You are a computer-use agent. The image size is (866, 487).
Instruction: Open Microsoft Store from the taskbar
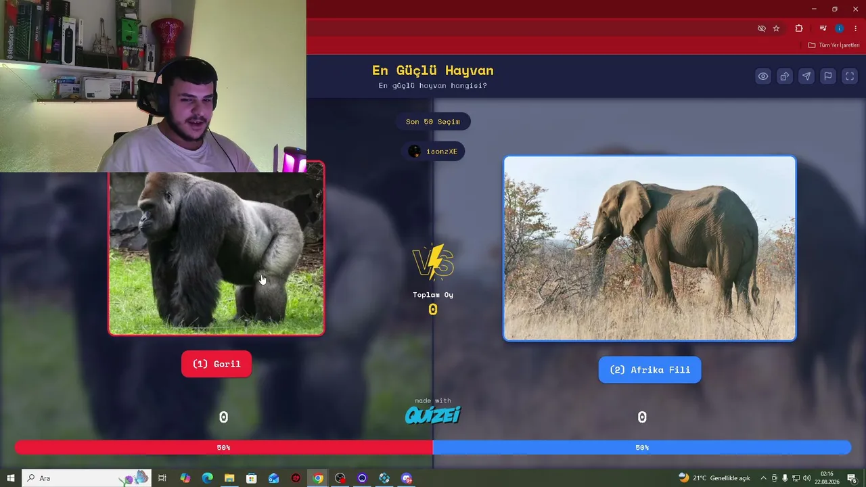click(x=252, y=478)
